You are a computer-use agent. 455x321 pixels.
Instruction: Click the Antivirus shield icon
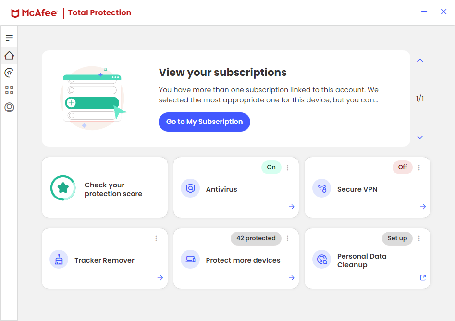click(190, 188)
